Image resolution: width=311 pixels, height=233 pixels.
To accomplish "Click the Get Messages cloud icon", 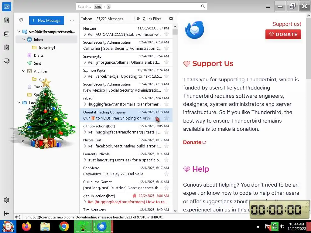I will 21,20.
